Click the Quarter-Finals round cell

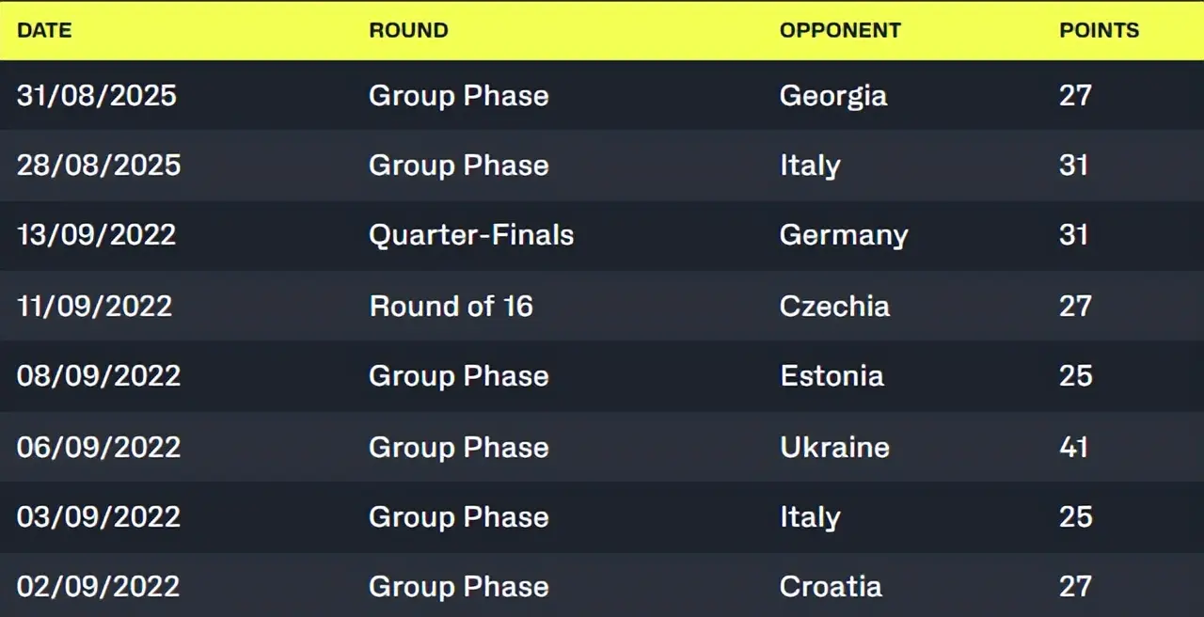tap(471, 234)
